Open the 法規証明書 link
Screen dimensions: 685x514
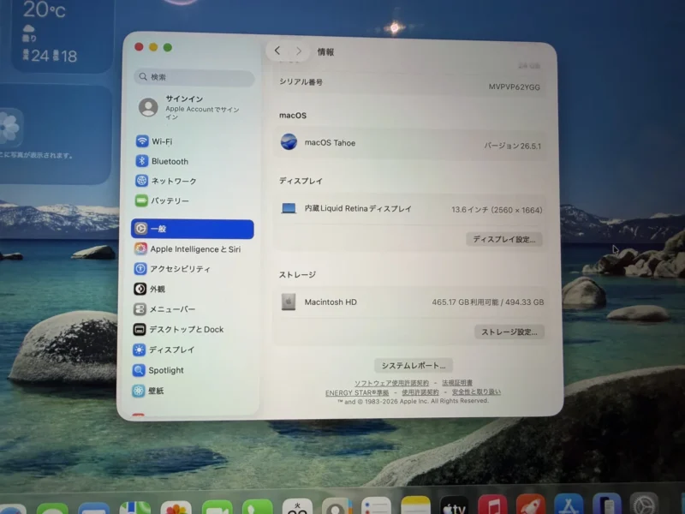457,383
